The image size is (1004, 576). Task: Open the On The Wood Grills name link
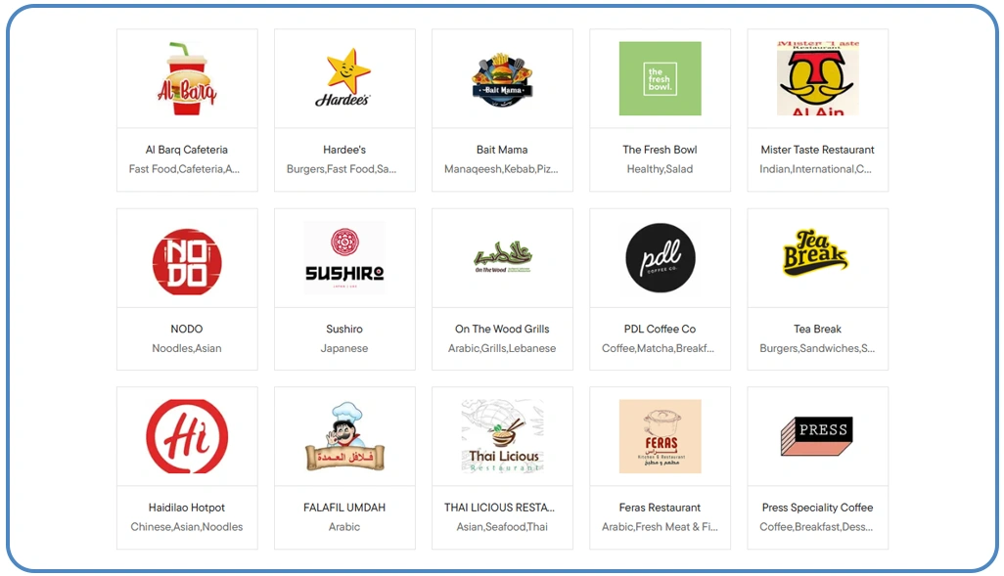click(x=502, y=329)
